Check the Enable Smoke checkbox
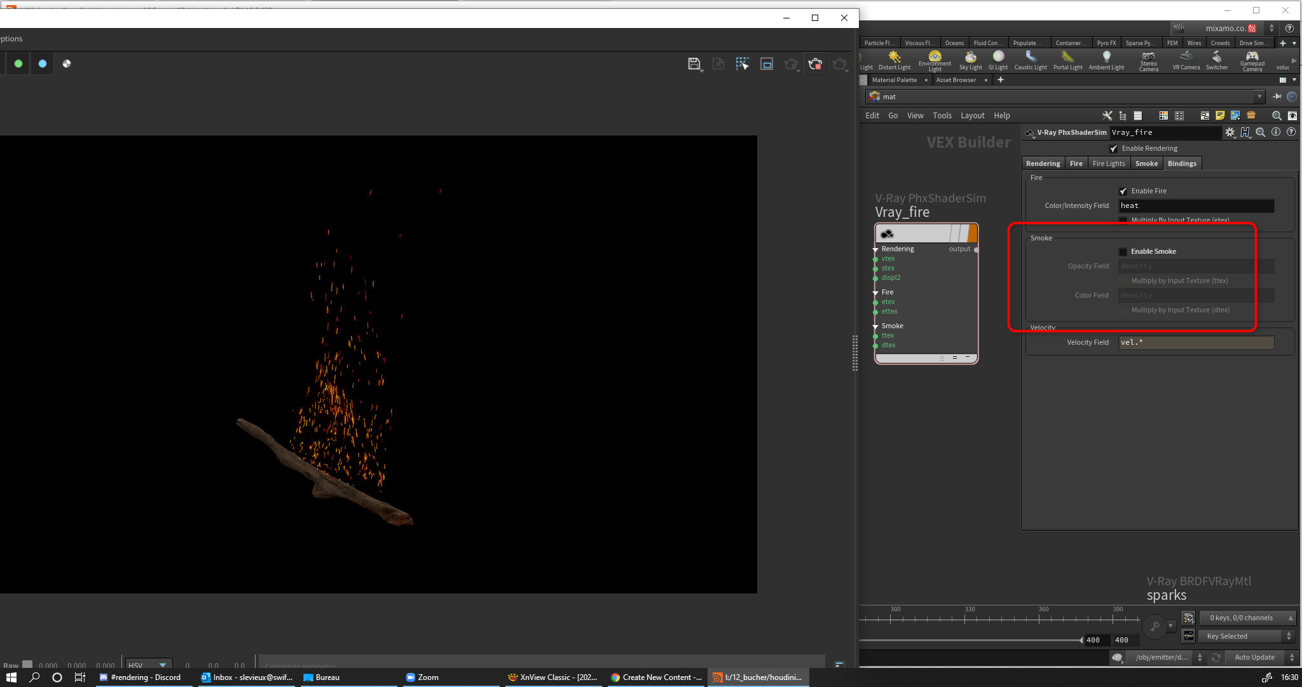 pyautogui.click(x=1123, y=252)
